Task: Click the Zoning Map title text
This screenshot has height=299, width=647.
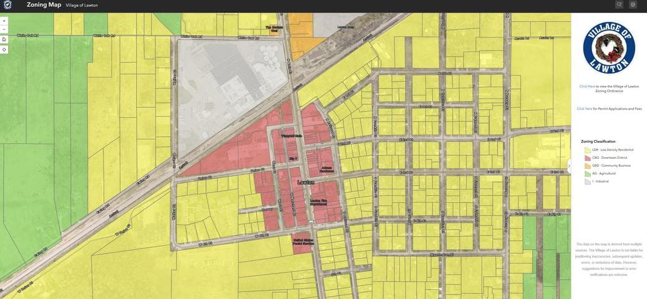Action: tap(44, 5)
